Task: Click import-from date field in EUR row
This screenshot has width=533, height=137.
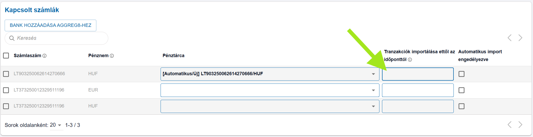Action: (x=417, y=90)
